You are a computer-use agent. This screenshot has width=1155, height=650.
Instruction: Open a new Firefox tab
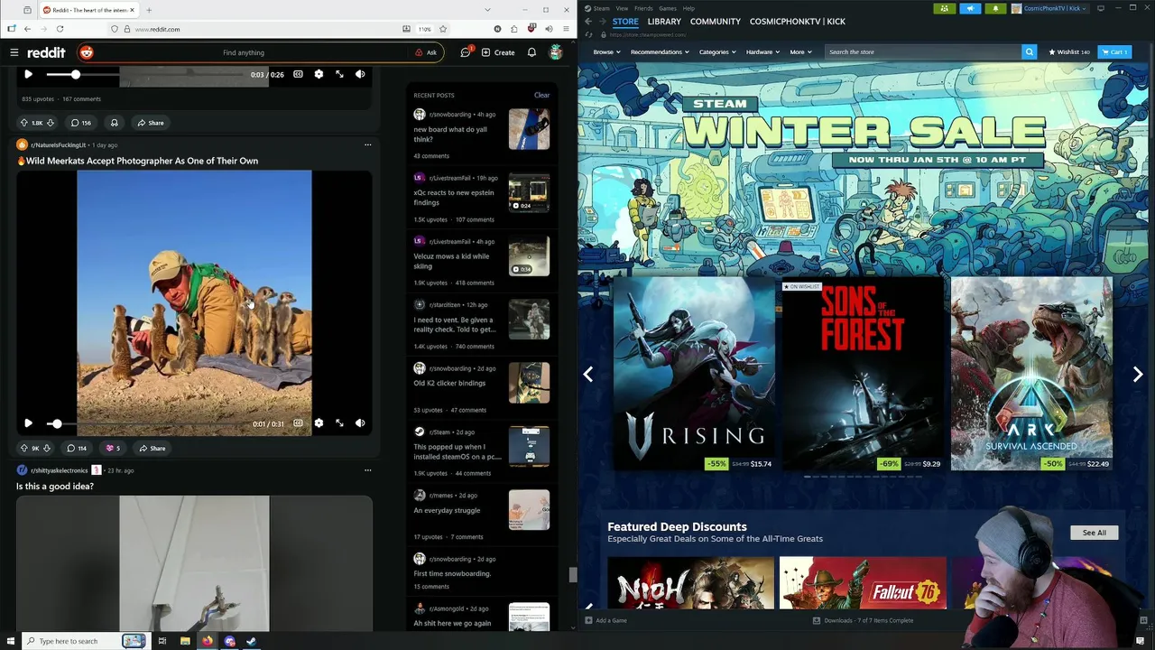(x=149, y=10)
